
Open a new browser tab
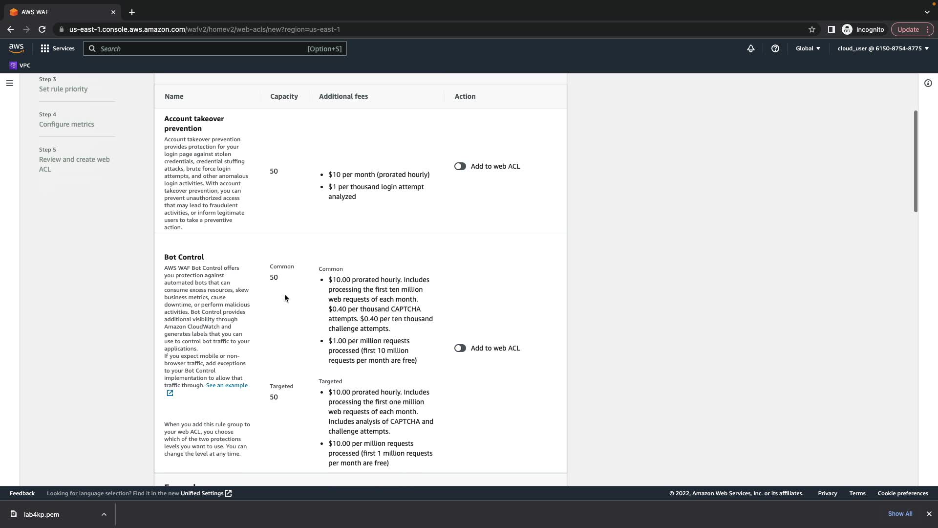tap(132, 12)
